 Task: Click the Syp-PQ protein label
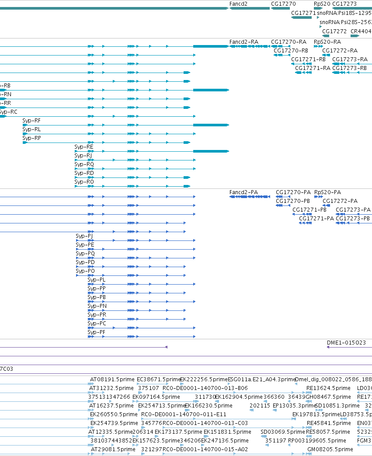(x=85, y=253)
